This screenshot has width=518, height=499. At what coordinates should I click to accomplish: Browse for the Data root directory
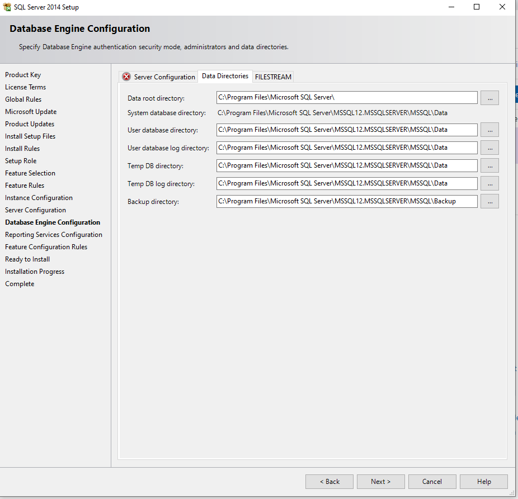489,98
